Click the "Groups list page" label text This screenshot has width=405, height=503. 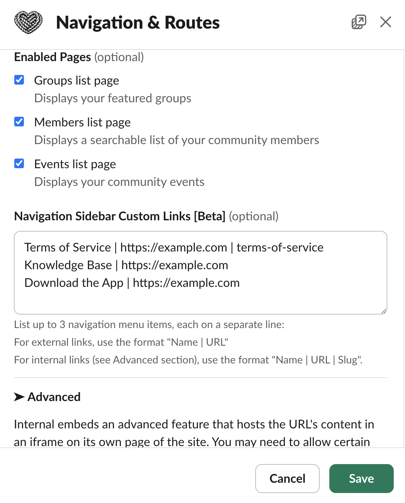(x=77, y=80)
